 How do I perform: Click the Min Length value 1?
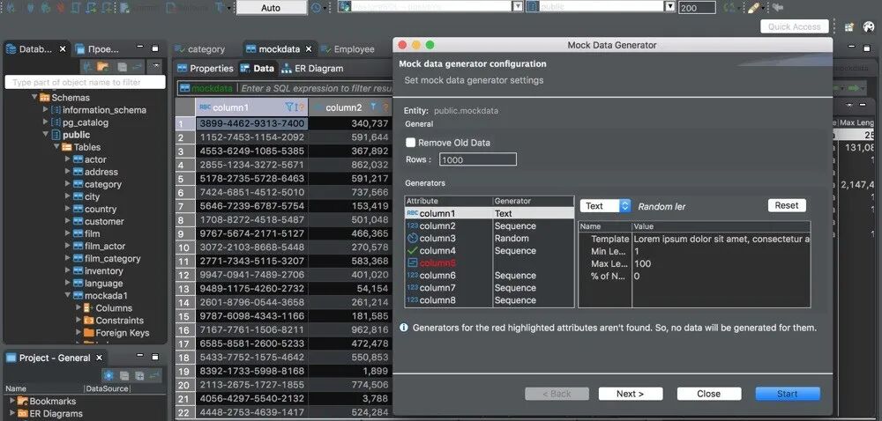[721, 251]
